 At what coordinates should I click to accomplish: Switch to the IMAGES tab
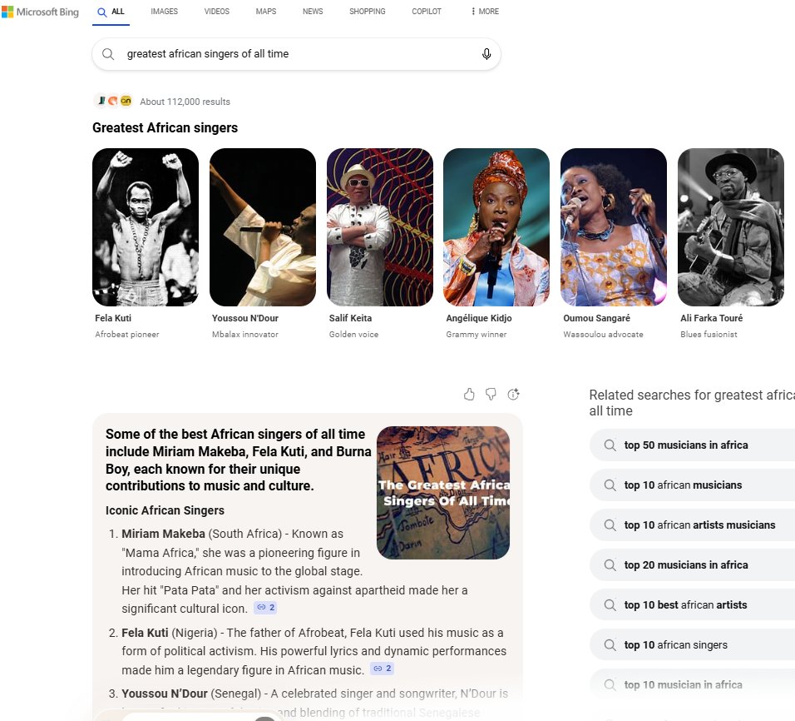pos(165,11)
